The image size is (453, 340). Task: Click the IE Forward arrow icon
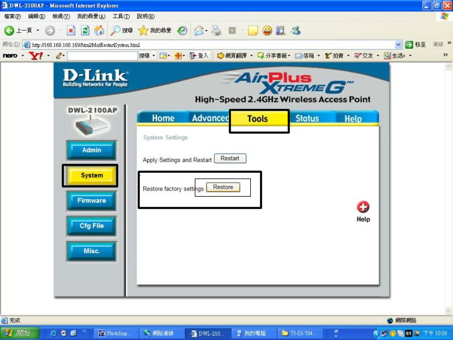tap(50, 31)
